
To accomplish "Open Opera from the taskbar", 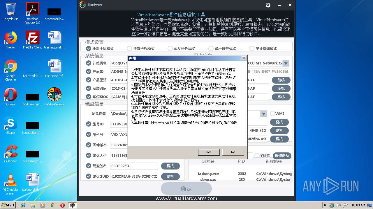I will (x=62, y=205).
